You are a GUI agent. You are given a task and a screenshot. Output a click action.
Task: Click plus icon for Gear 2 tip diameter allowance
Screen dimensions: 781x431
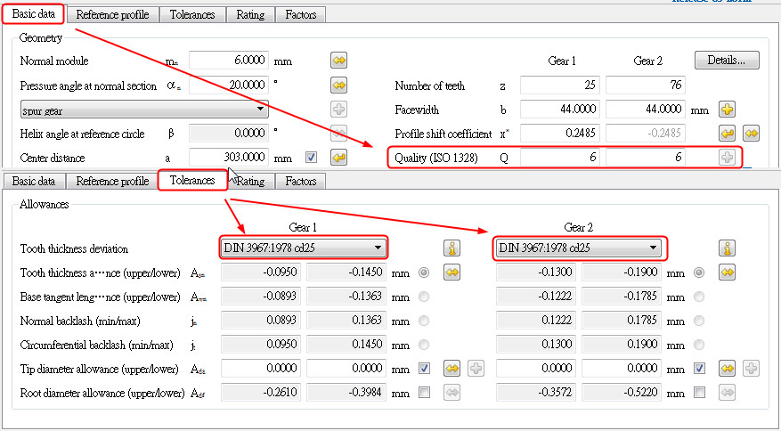point(751,369)
